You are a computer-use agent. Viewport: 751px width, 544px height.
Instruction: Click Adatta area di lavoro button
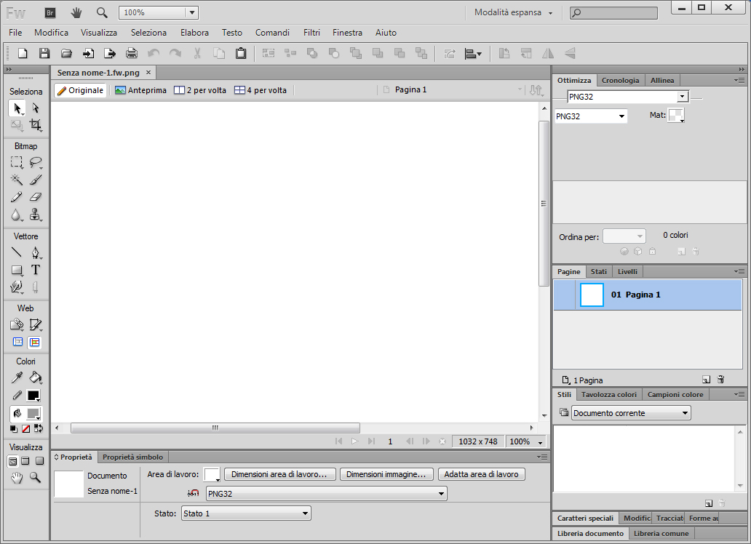(x=481, y=474)
